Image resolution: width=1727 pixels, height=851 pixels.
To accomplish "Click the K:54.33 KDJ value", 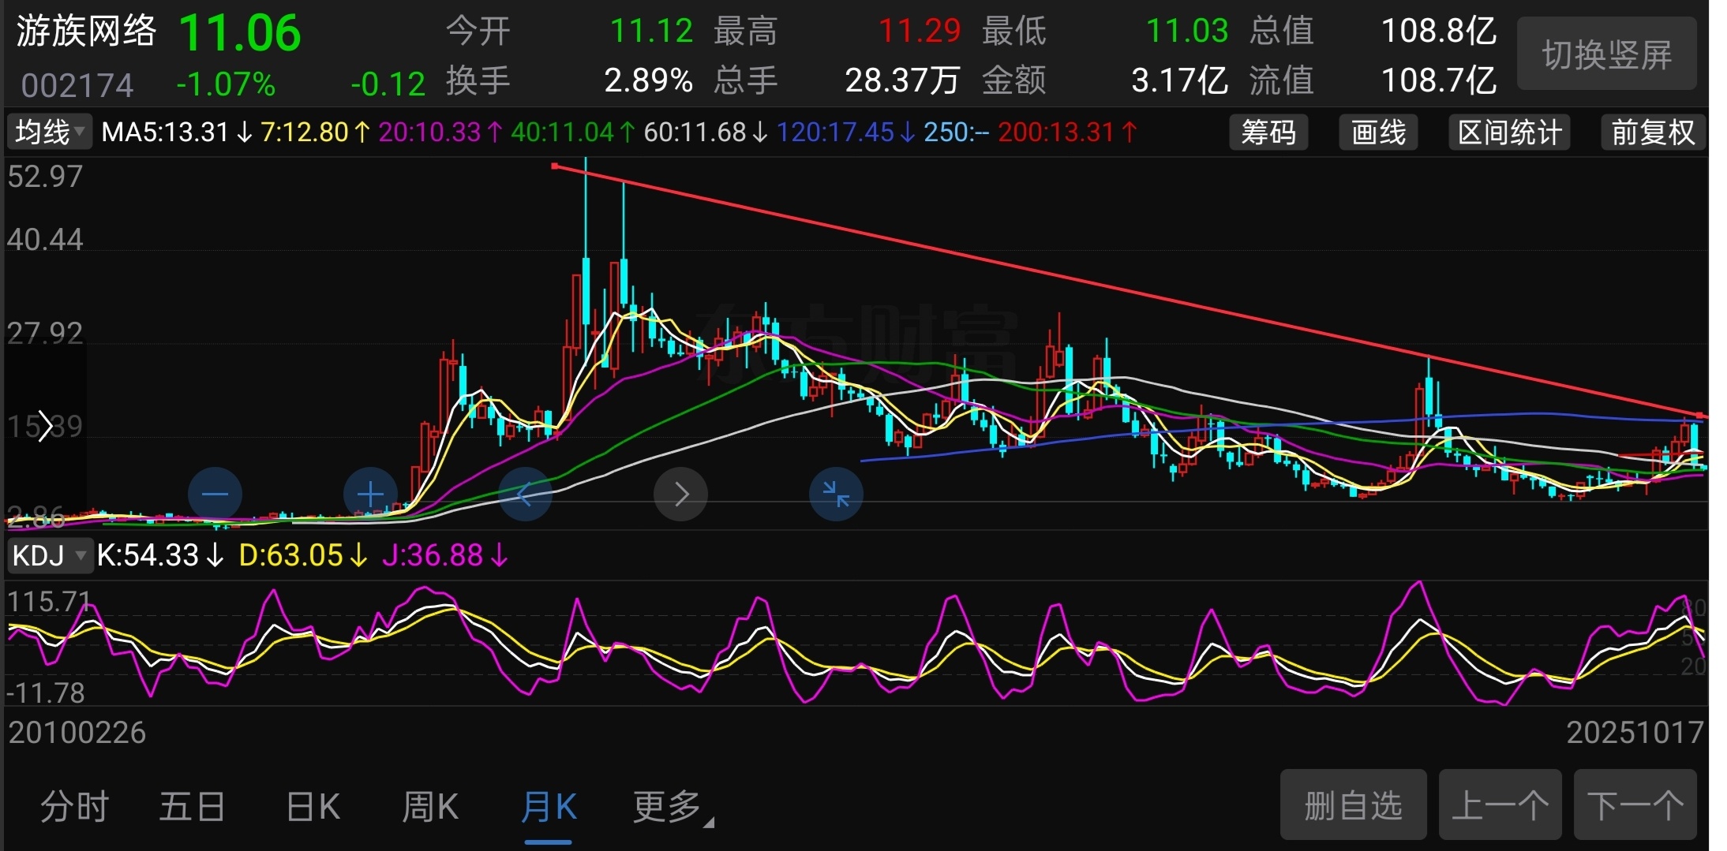I will pos(160,556).
